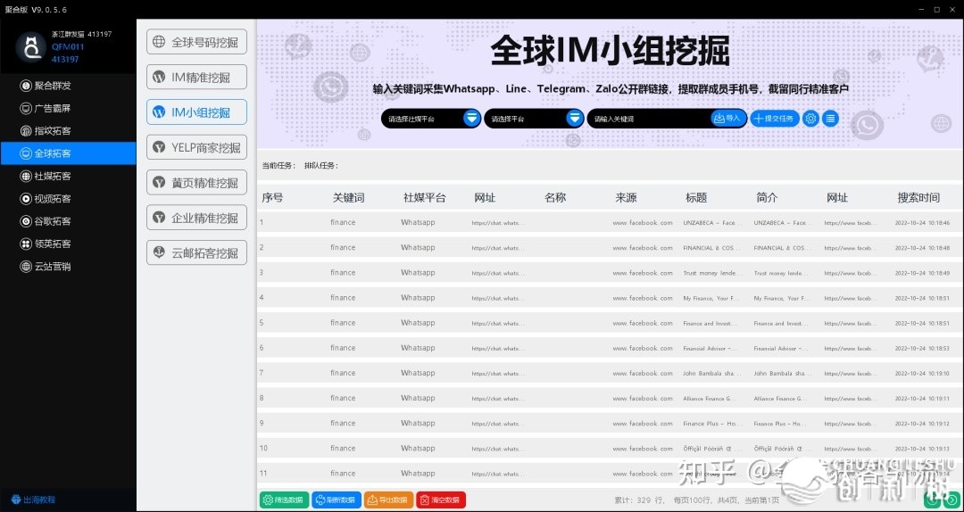Image resolution: width=964 pixels, height=512 pixels.
Task: Click the 社媒平台 column header
Action: [424, 198]
